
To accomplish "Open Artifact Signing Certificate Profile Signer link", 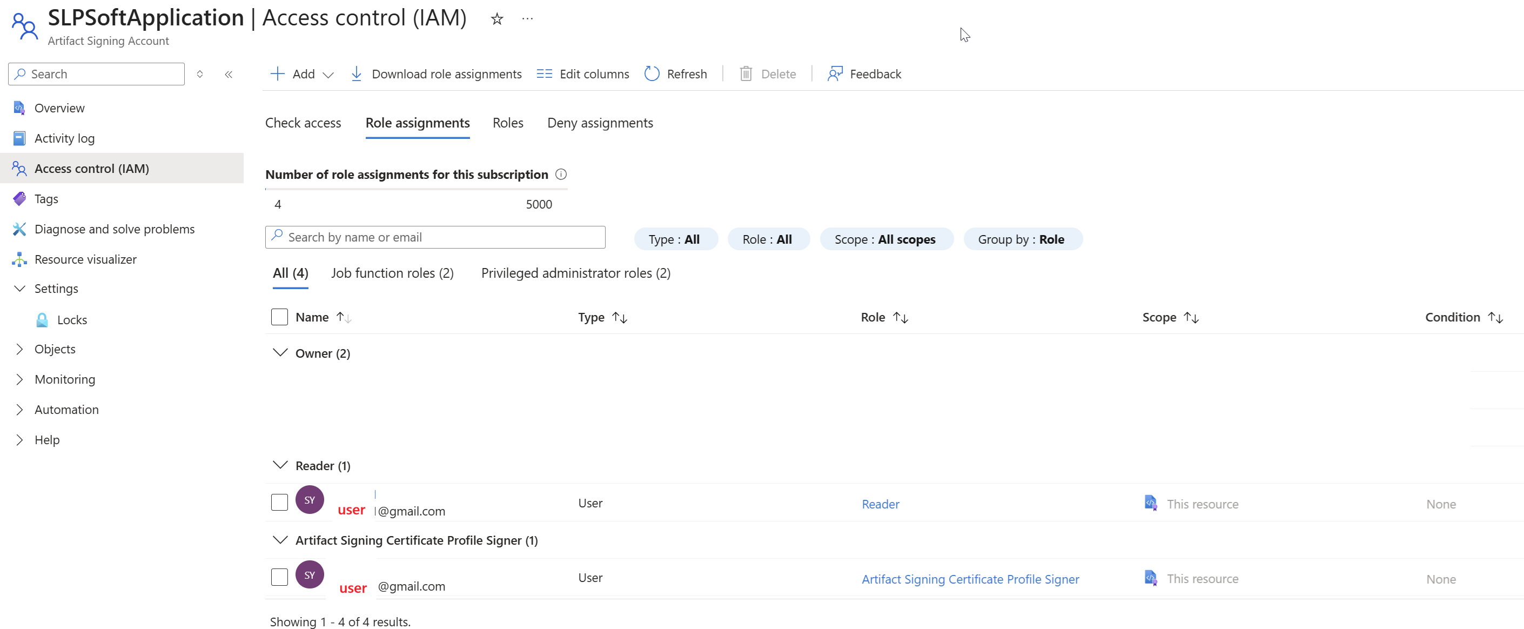I will tap(970, 579).
